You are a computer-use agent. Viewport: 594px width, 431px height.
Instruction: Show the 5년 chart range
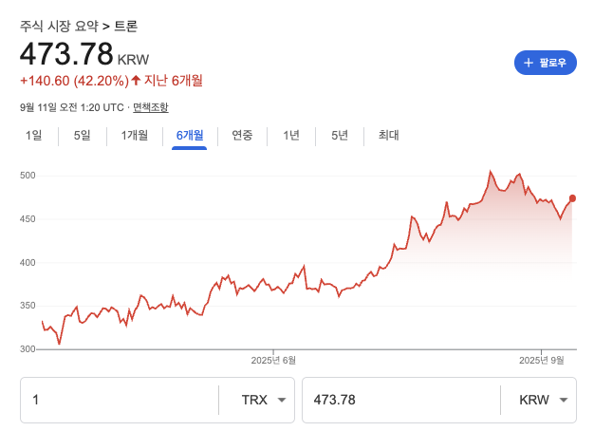coord(340,135)
